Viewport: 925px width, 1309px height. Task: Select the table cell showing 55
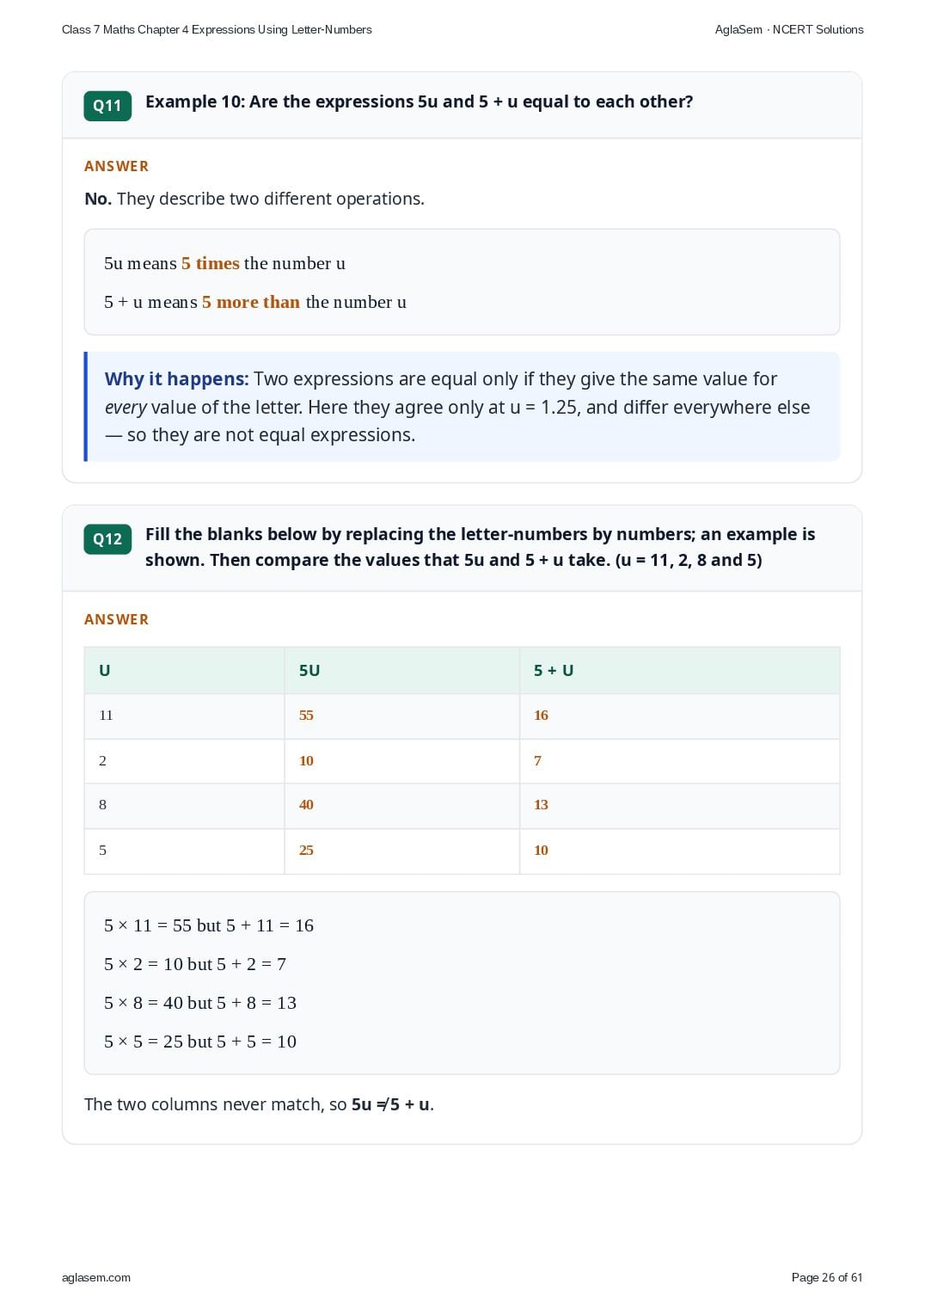tap(402, 716)
